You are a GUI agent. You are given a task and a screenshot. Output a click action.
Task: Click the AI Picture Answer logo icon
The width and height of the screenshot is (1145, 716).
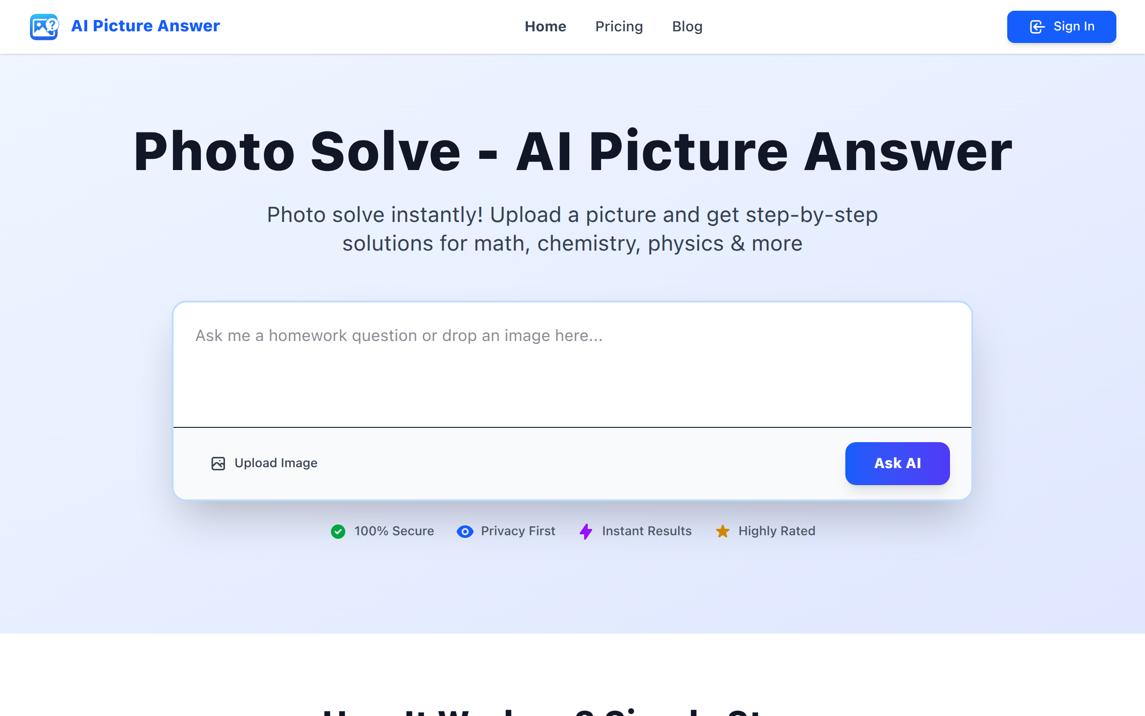[x=43, y=26]
